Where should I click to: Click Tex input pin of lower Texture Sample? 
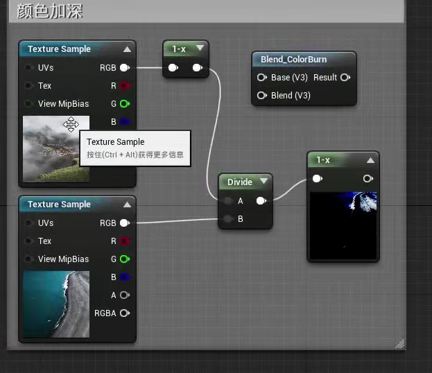pos(28,241)
